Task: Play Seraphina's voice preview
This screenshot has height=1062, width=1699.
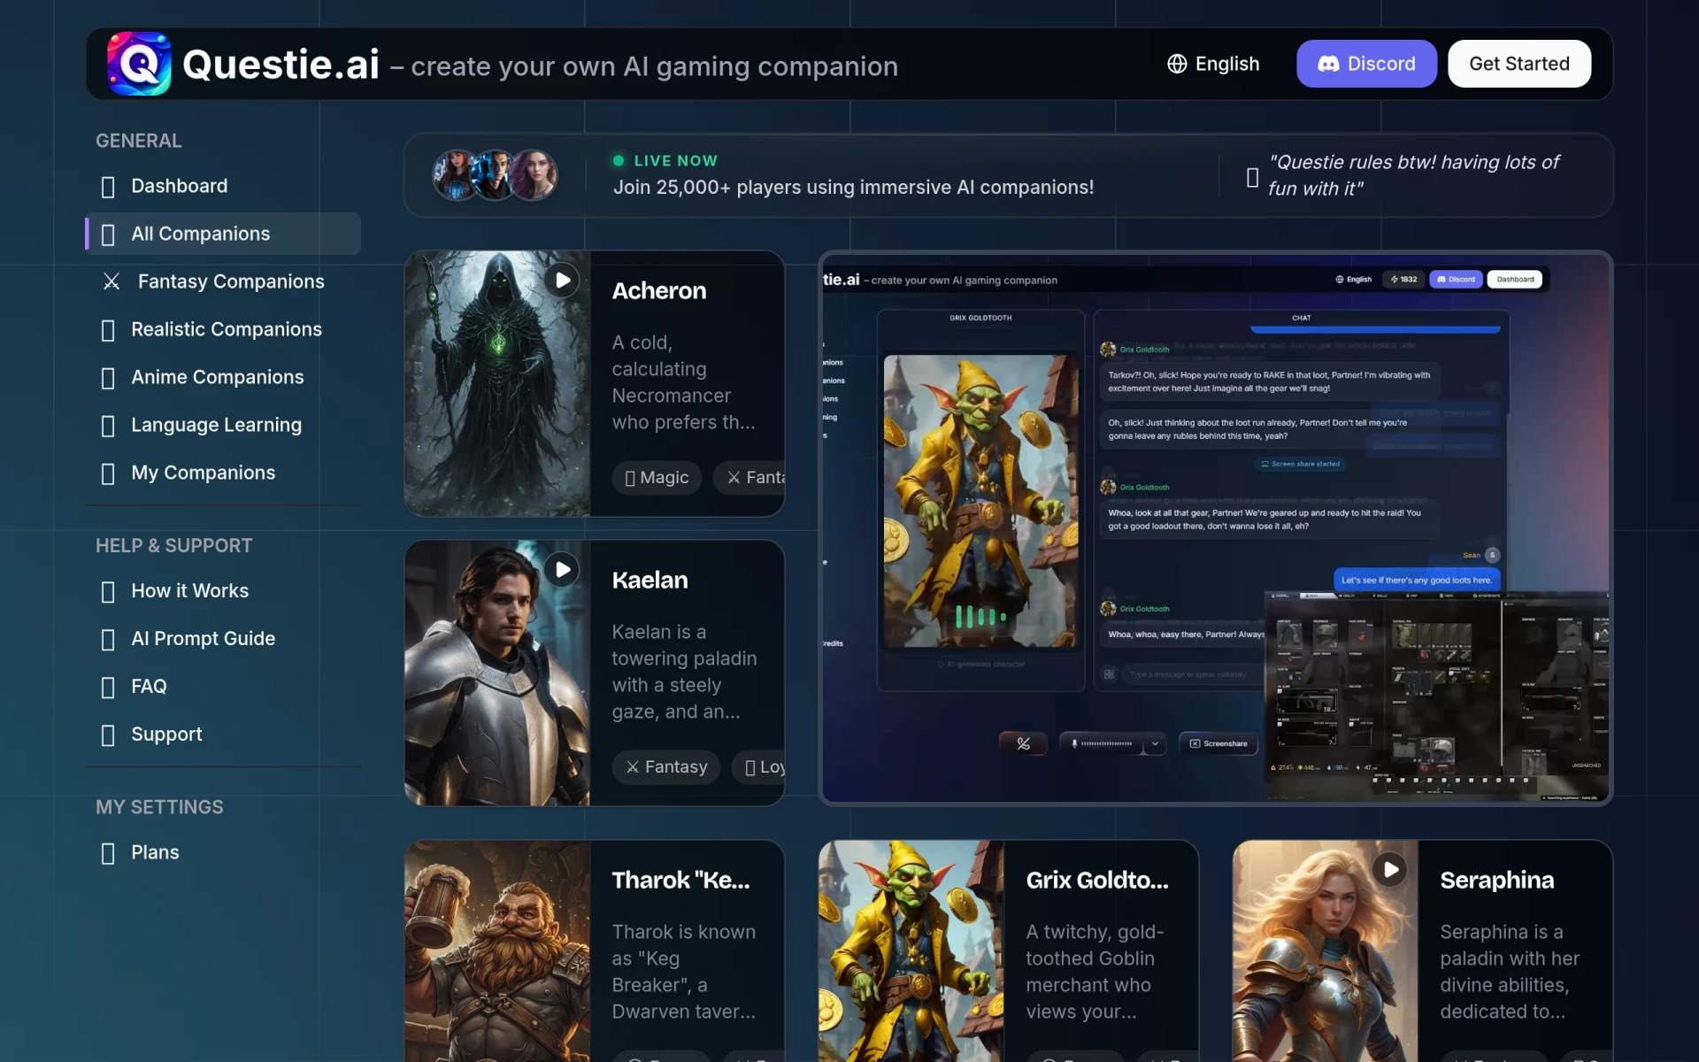Action: [1390, 870]
